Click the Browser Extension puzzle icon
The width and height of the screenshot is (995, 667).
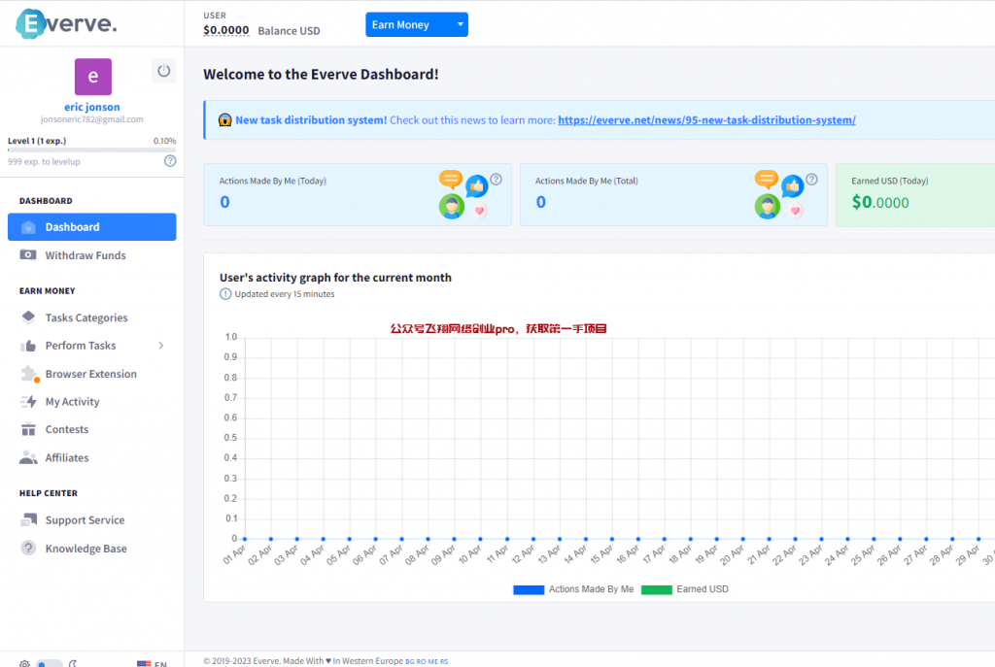(28, 374)
